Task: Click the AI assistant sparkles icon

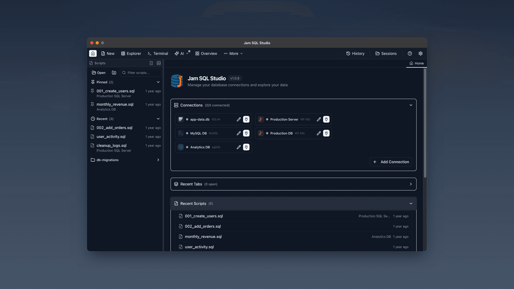Action: [x=176, y=54]
